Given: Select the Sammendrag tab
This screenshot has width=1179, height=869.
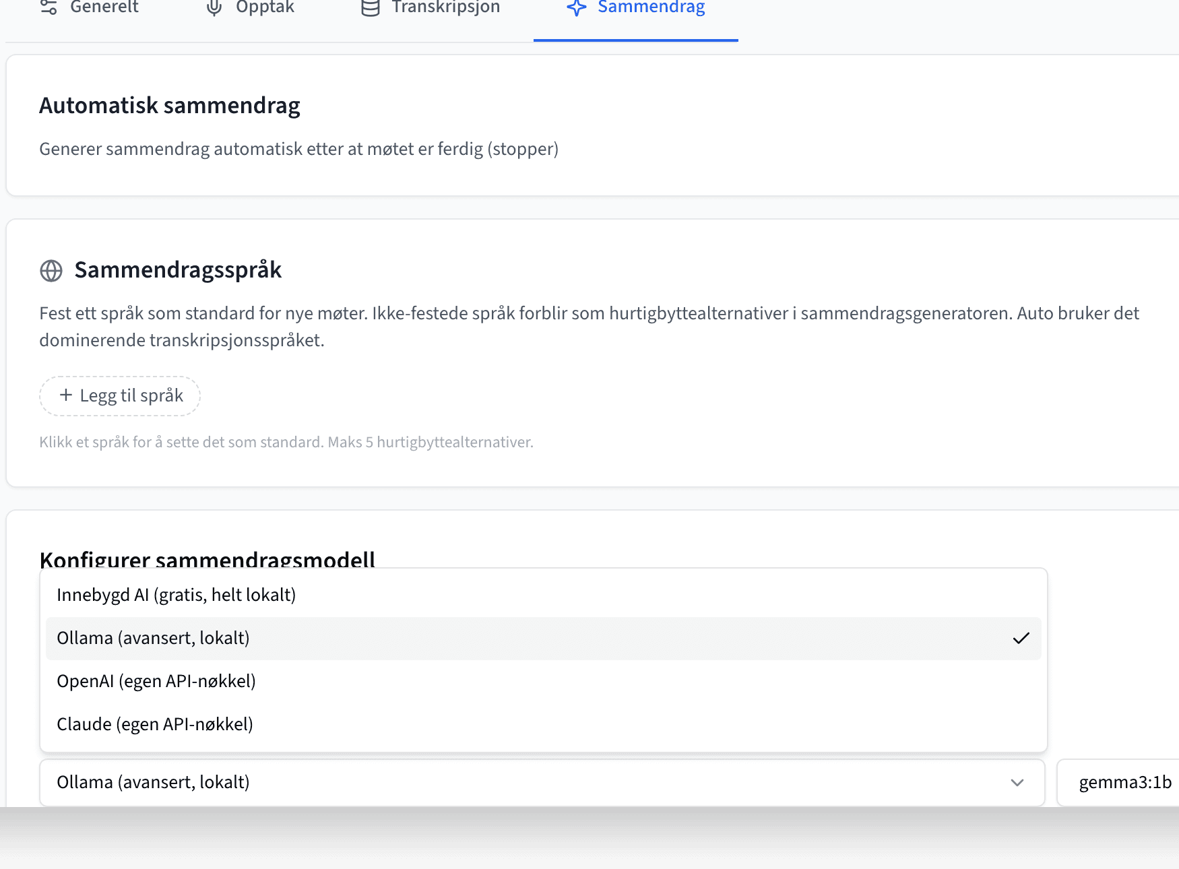Looking at the screenshot, I should click(636, 8).
